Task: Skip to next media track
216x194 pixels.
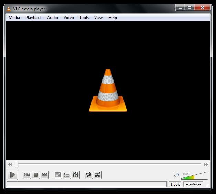Action: click(x=45, y=175)
